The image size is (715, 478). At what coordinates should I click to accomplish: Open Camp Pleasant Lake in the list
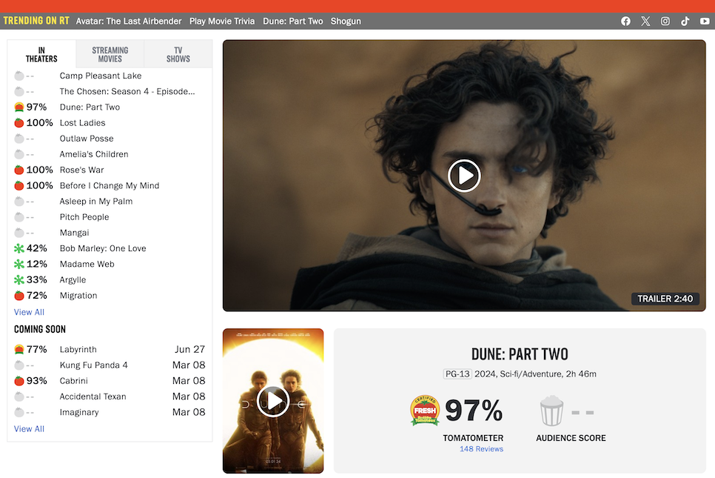101,76
